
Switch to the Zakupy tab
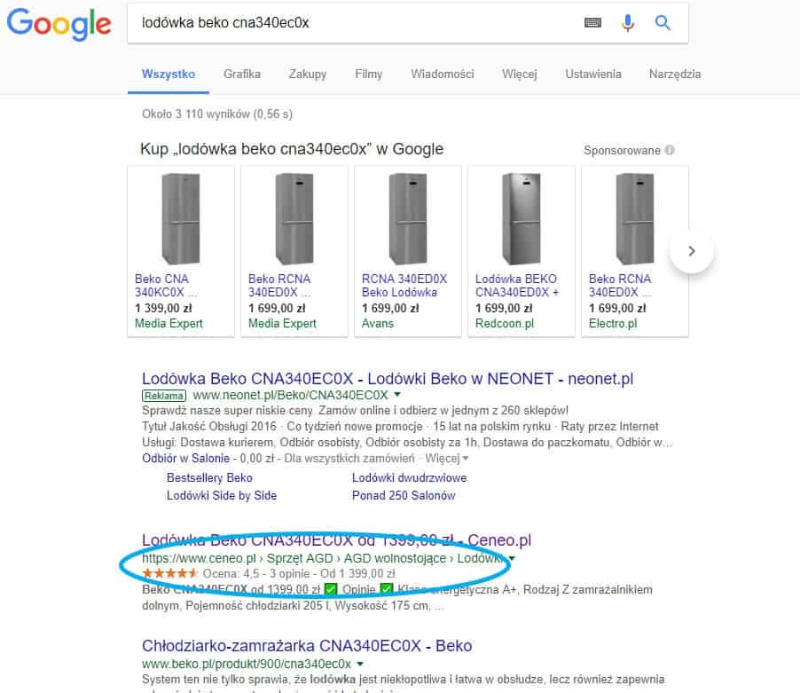(x=308, y=74)
